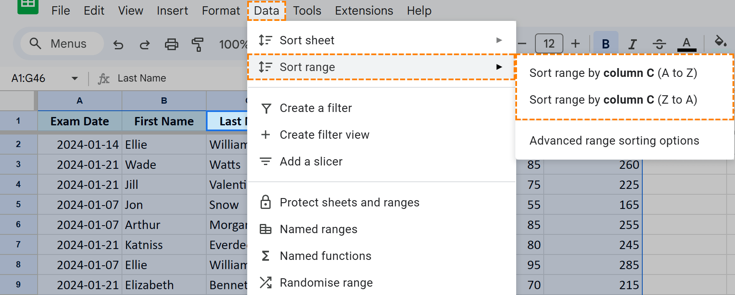Choose Named functions
This screenshot has width=735, height=295.
click(382, 256)
